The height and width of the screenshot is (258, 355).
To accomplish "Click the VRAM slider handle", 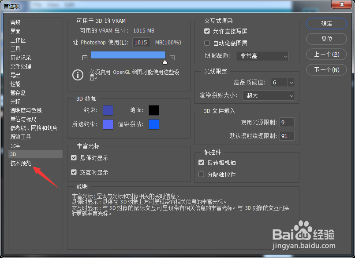I will click(x=165, y=62).
